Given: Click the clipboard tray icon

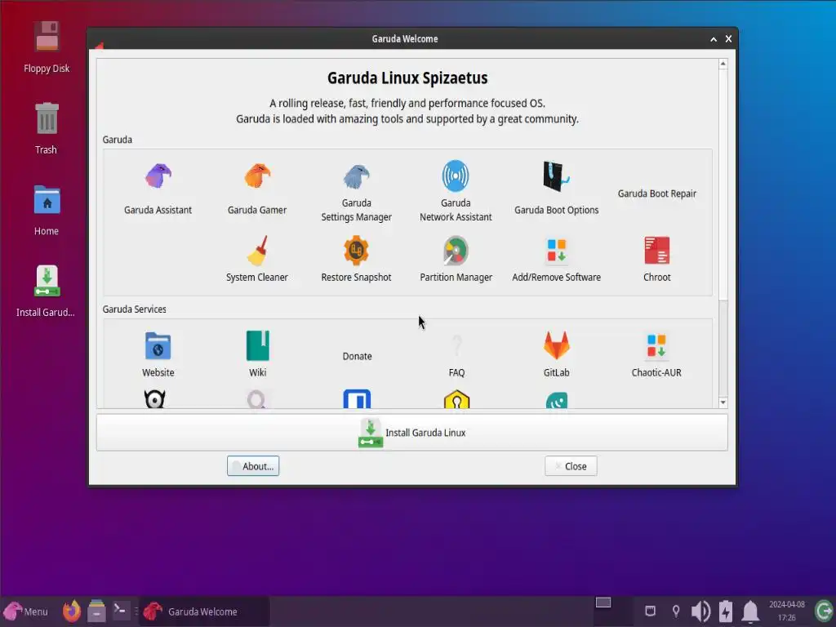Looking at the screenshot, I should coord(650,611).
